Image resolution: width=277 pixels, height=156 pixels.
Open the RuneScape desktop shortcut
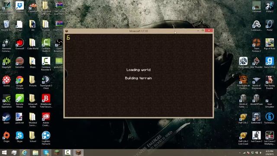(243, 62)
